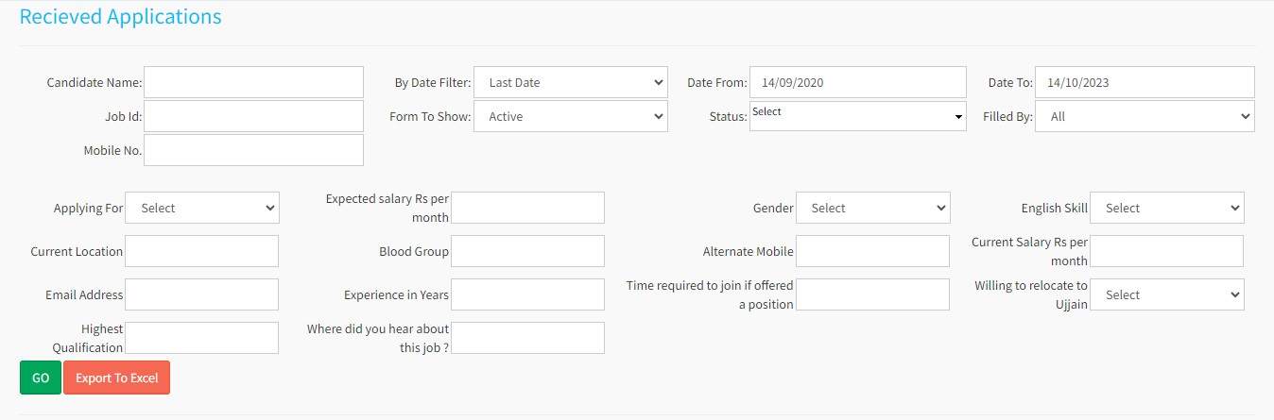The height and width of the screenshot is (420, 1274).
Task: Open the By Date Filter dropdown
Action: (570, 82)
